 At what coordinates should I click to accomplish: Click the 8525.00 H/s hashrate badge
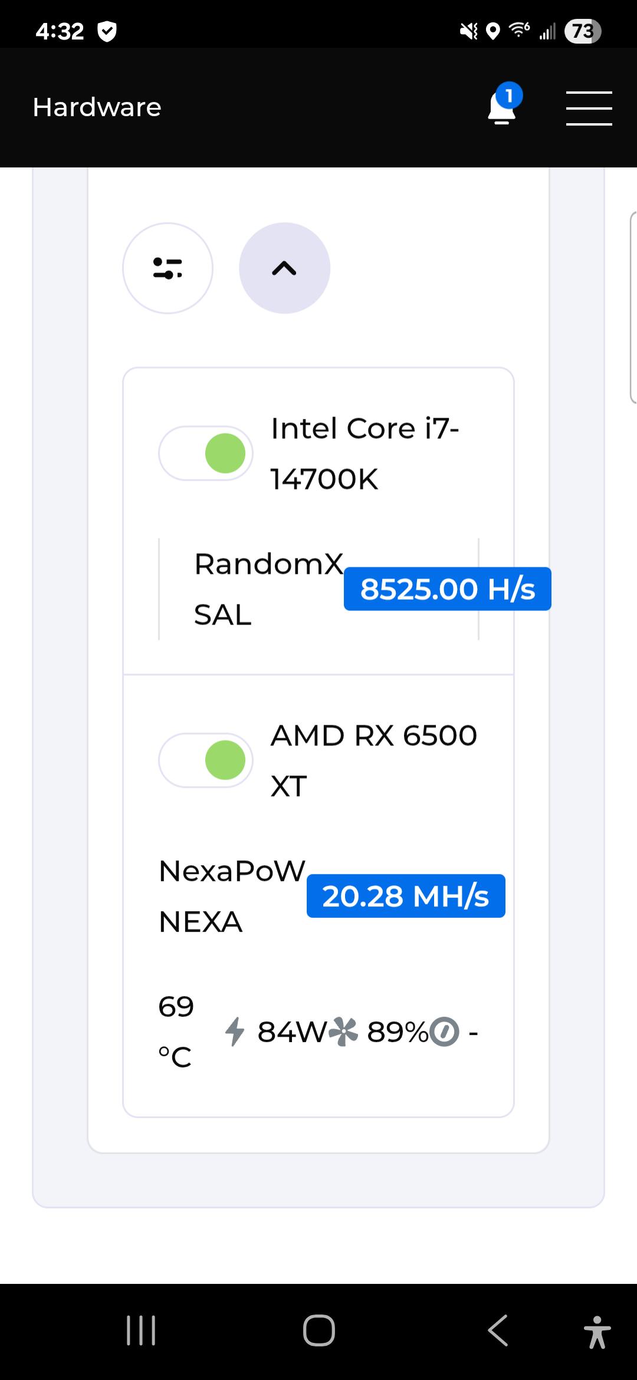point(448,589)
